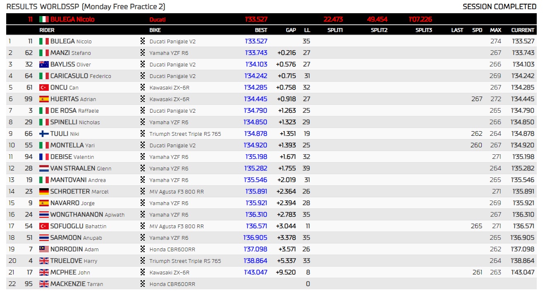Click the checkered flag in Schroetter Marcel's row
This screenshot has height=293, width=550.
pyautogui.click(x=143, y=191)
